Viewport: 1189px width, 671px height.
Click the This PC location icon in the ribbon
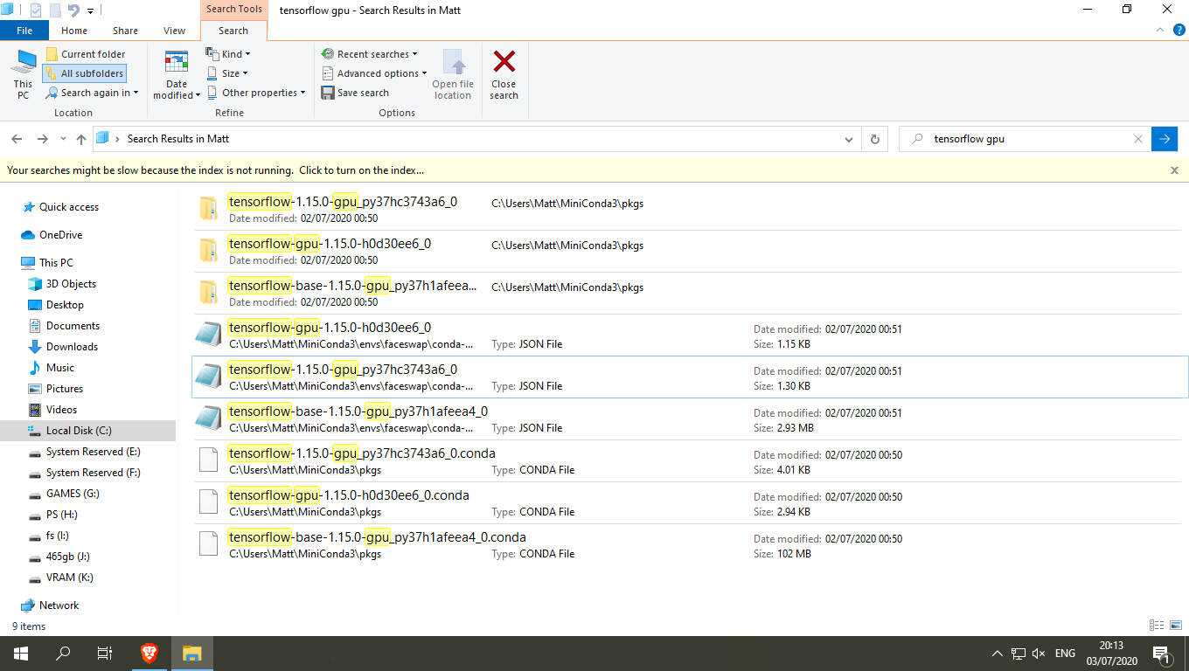23,73
